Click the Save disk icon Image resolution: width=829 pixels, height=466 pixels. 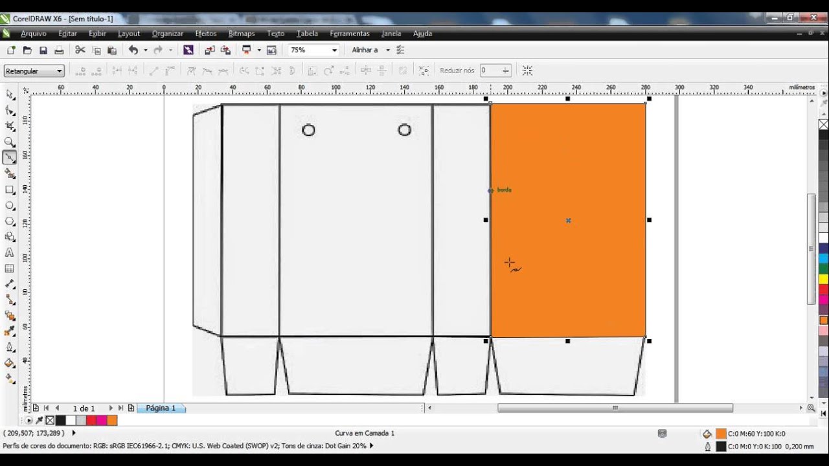coord(43,50)
